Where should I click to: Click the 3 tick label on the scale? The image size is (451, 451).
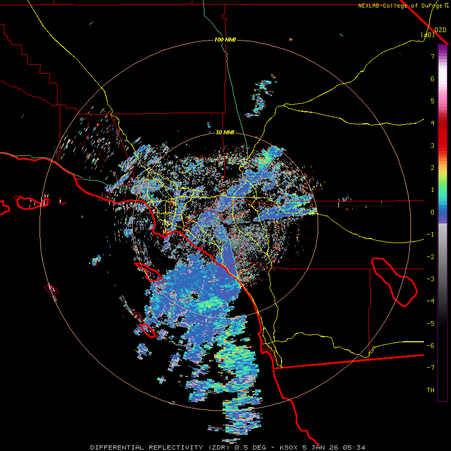(432, 145)
